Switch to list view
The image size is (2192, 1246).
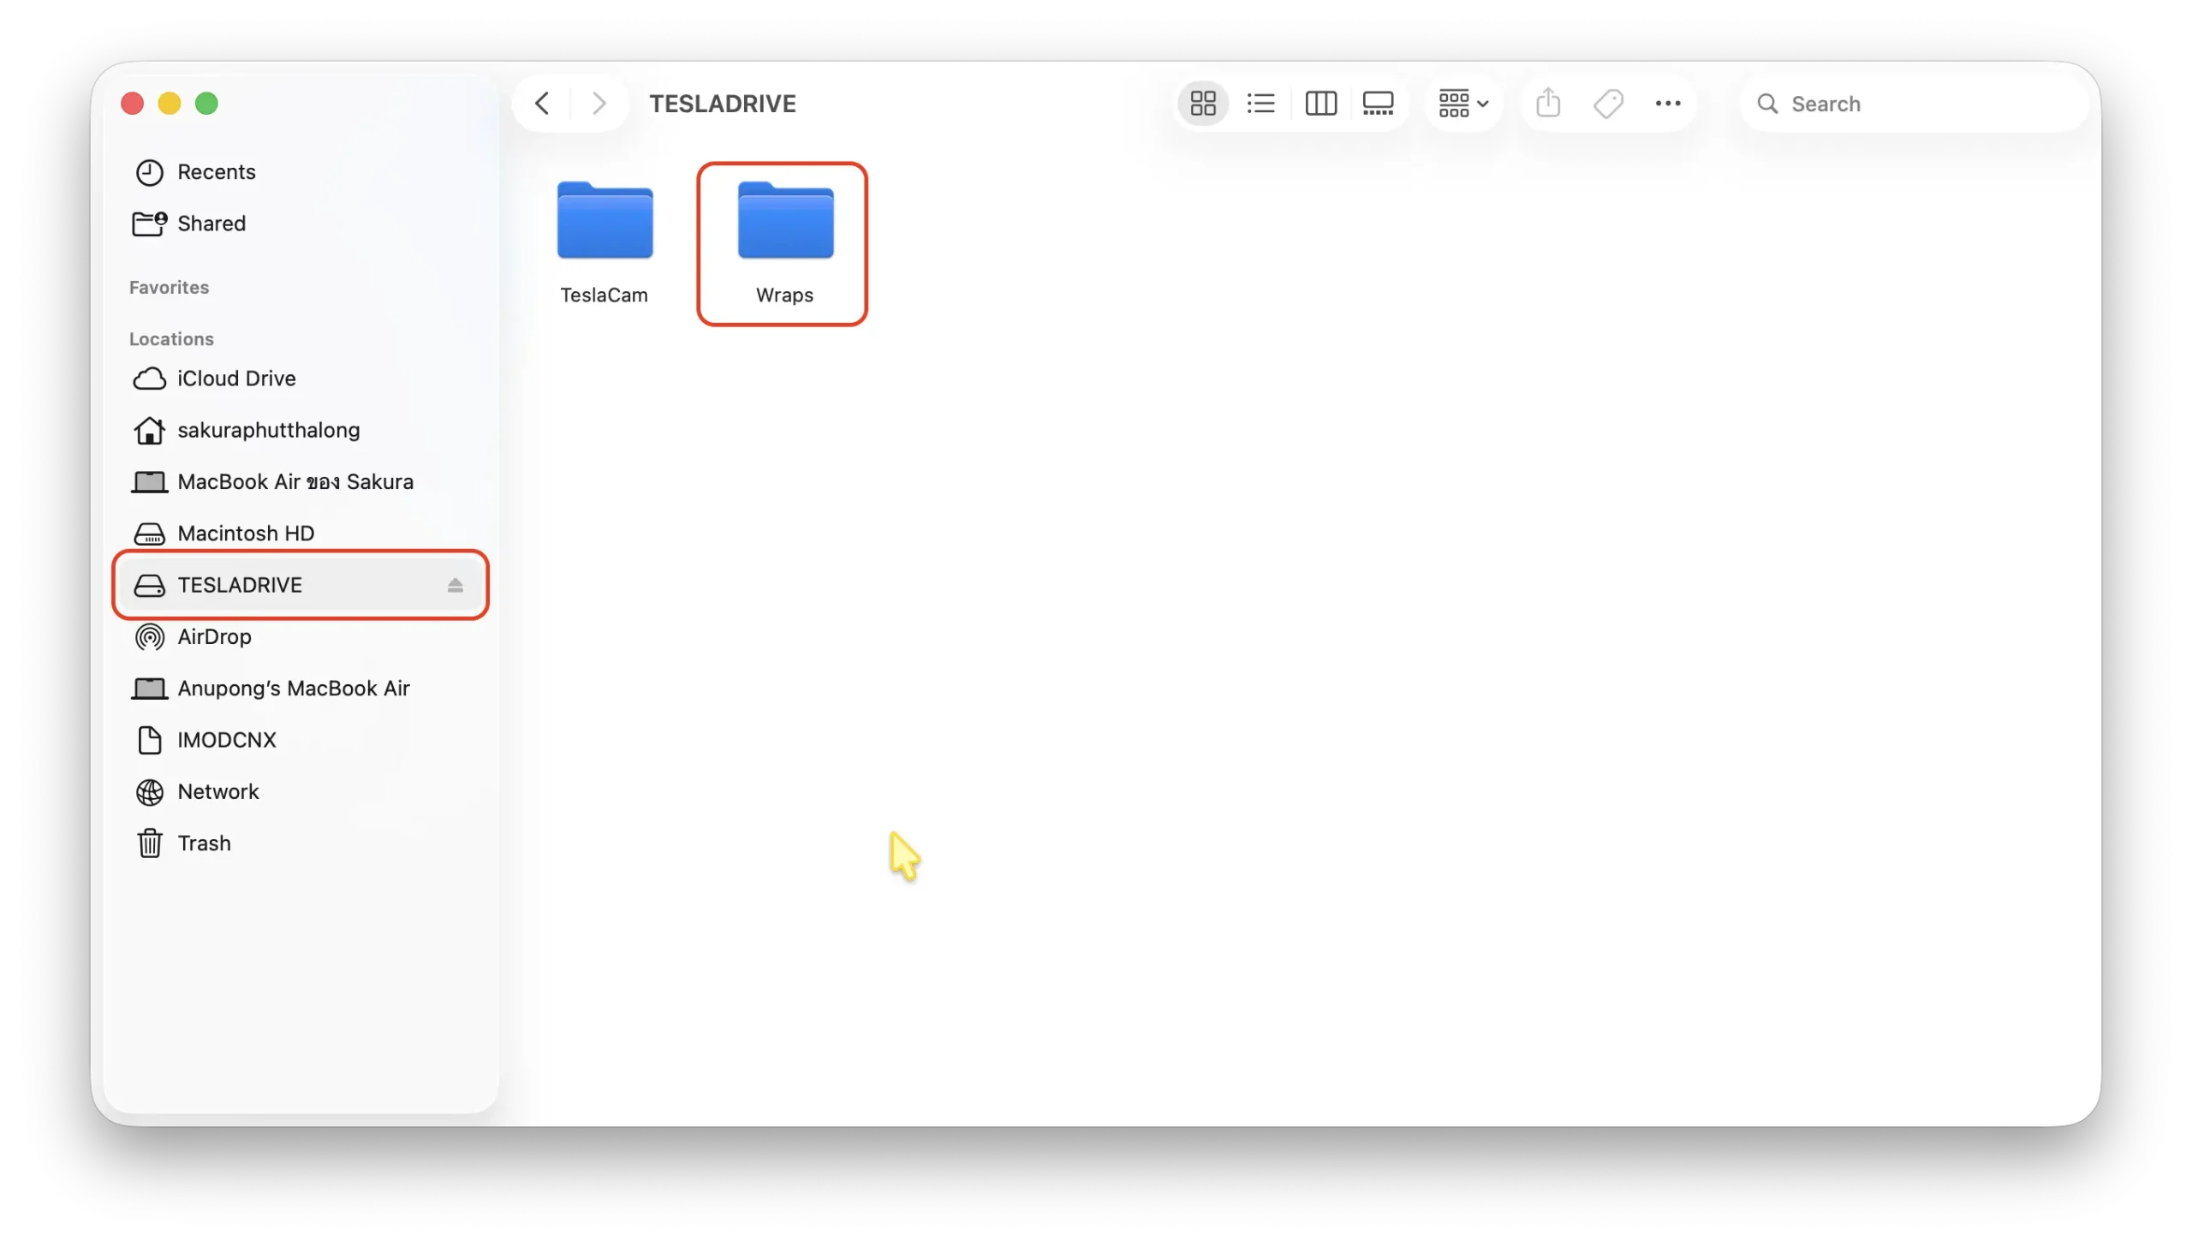click(x=1261, y=104)
